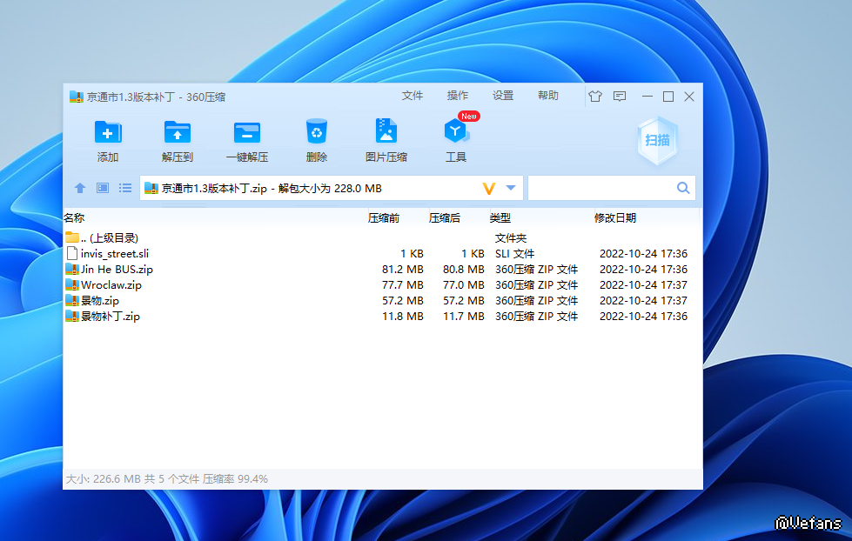Click the 添加 (Add) toolbar icon
Screen dimensions: 852x541
pos(108,133)
